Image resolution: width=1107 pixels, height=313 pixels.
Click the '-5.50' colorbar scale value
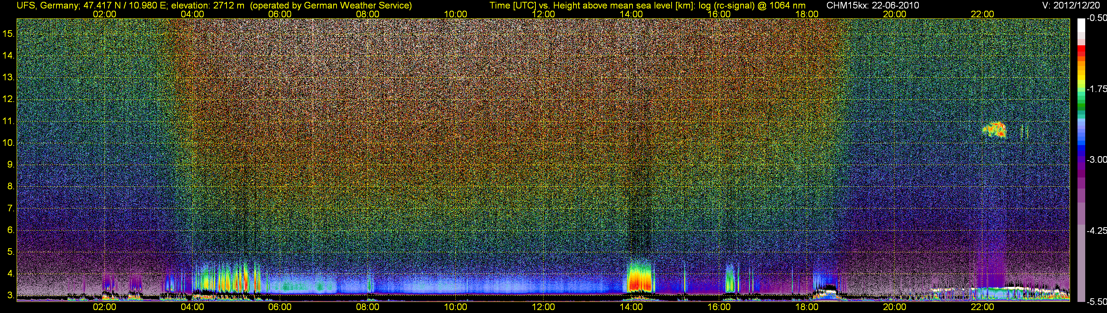click(1097, 302)
